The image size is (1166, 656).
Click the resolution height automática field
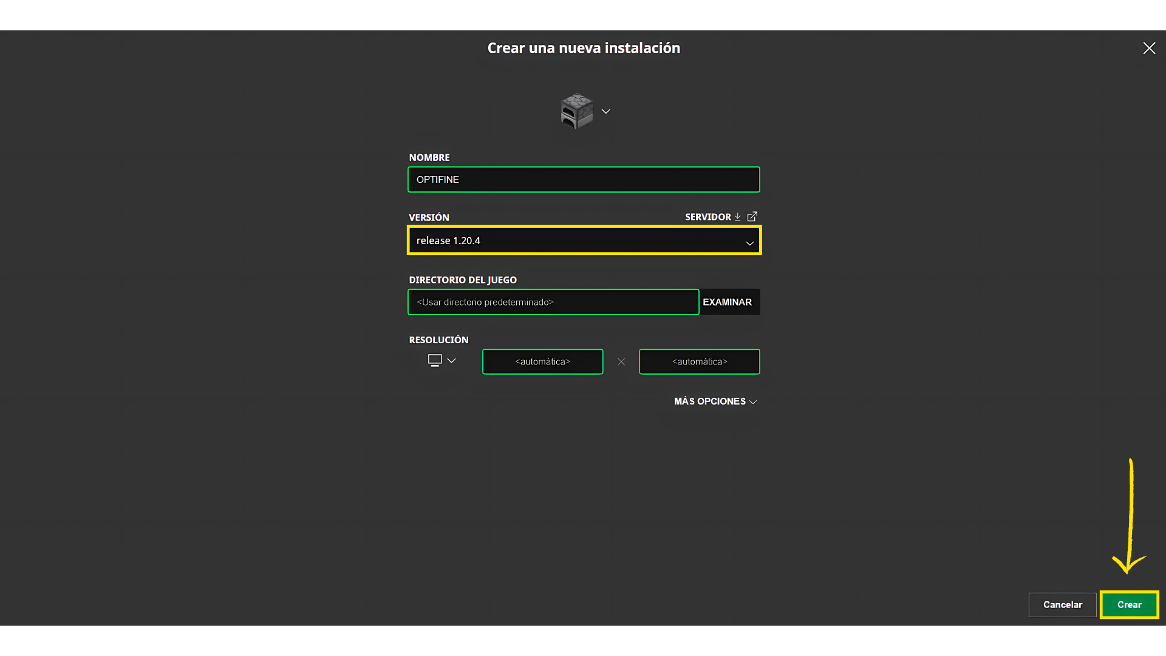click(x=699, y=362)
